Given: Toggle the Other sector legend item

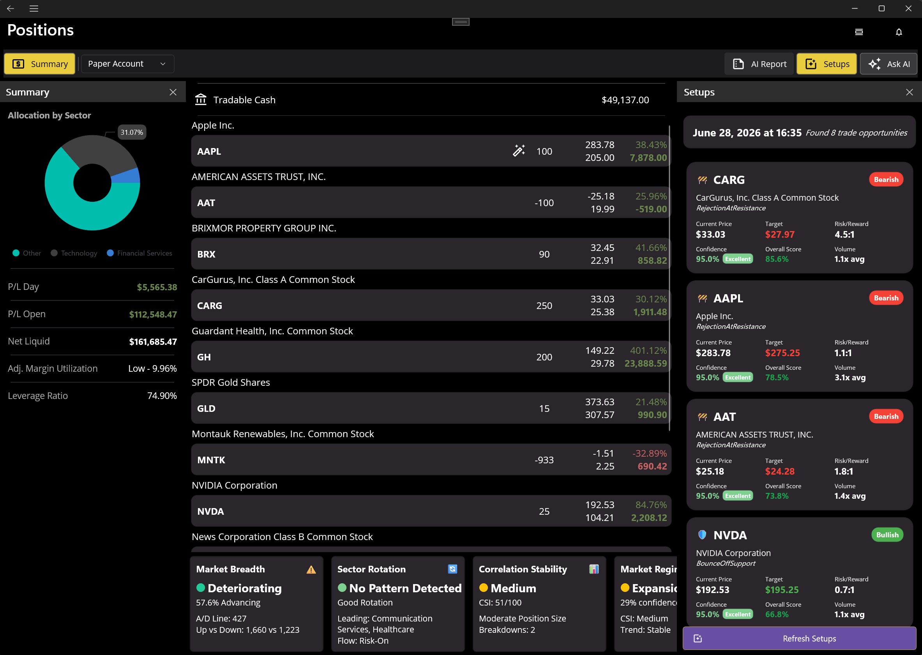Looking at the screenshot, I should (26, 253).
